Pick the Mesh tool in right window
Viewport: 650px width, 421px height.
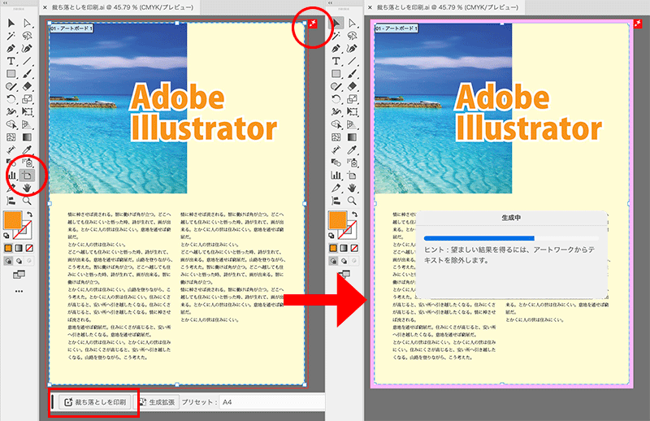click(x=336, y=137)
